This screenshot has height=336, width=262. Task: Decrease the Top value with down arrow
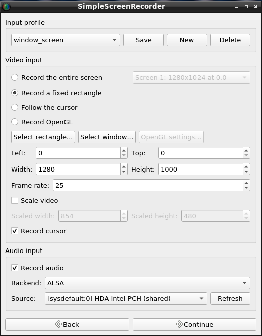(246, 155)
